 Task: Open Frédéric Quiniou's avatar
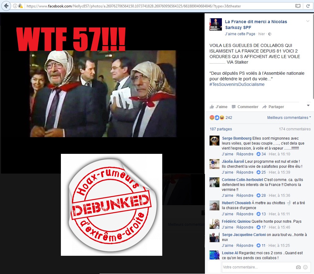pyautogui.click(x=214, y=224)
